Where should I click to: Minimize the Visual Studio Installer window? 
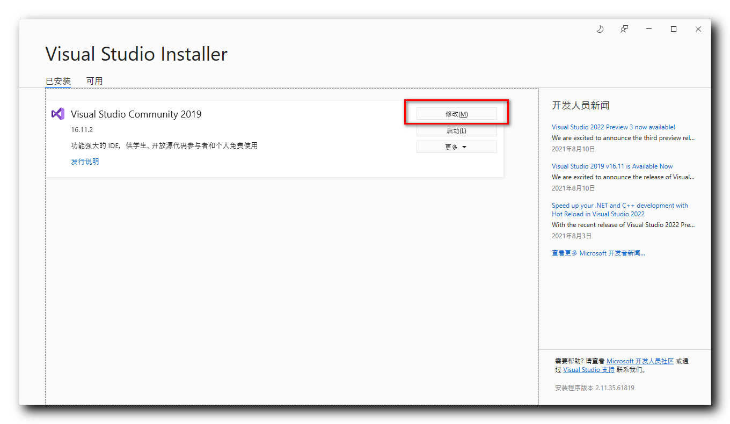(x=649, y=29)
